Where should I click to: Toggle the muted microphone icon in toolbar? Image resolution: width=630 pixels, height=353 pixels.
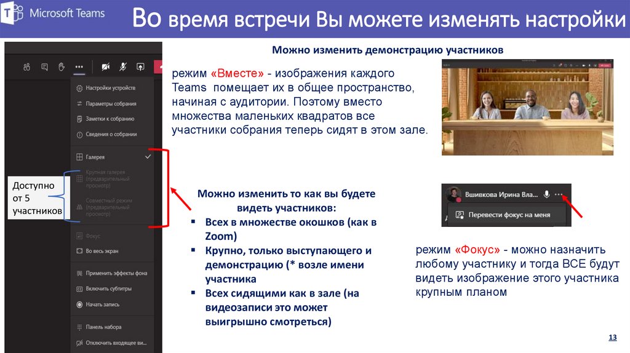[x=123, y=67]
